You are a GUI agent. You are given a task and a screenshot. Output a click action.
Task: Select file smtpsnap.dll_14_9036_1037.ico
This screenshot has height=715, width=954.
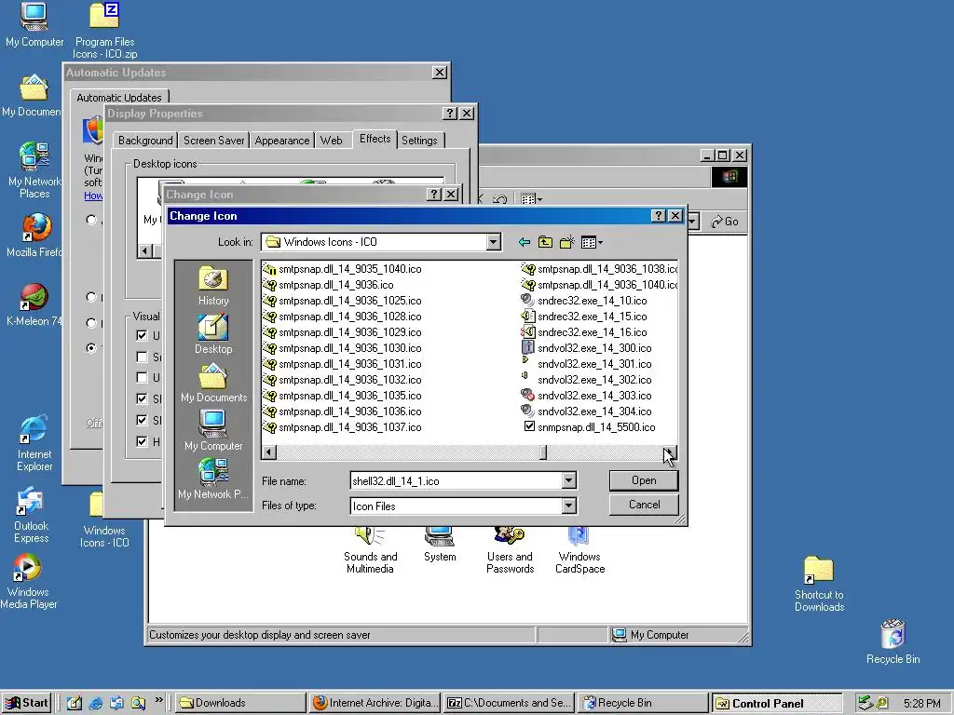pos(342,426)
